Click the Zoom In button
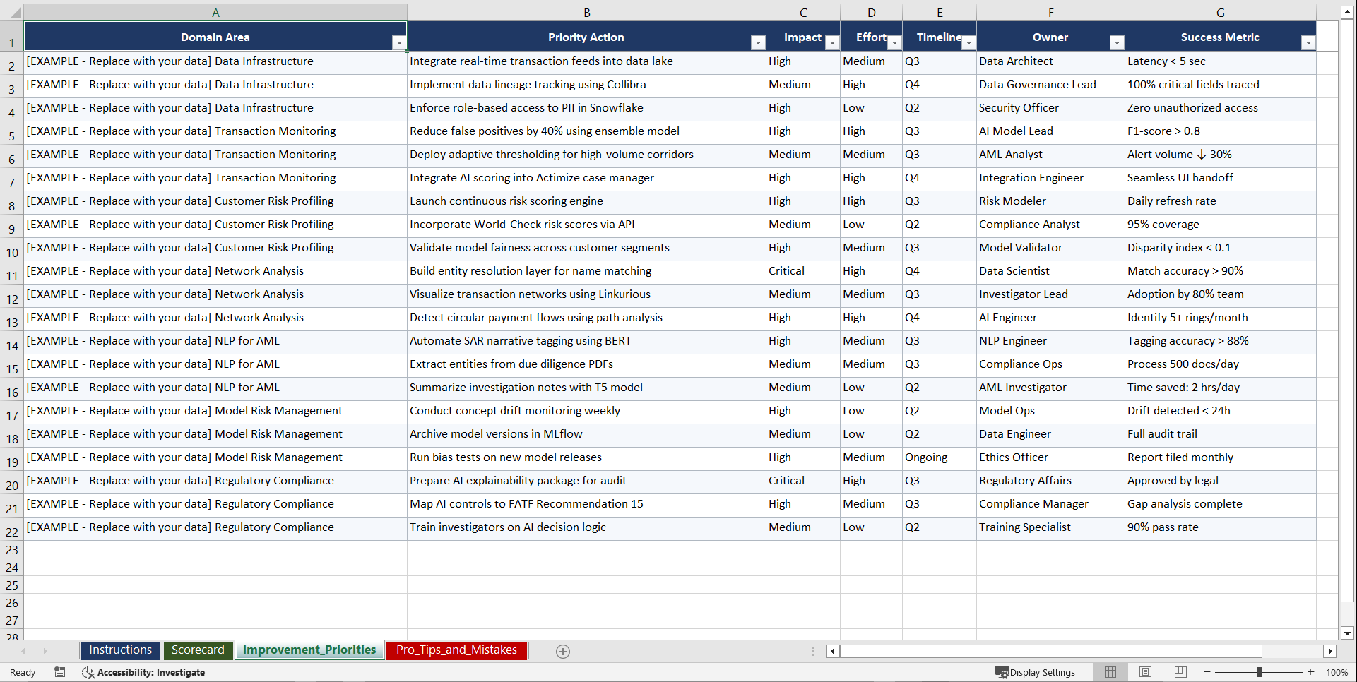Screen dimensions: 1357x682 click(x=1311, y=672)
